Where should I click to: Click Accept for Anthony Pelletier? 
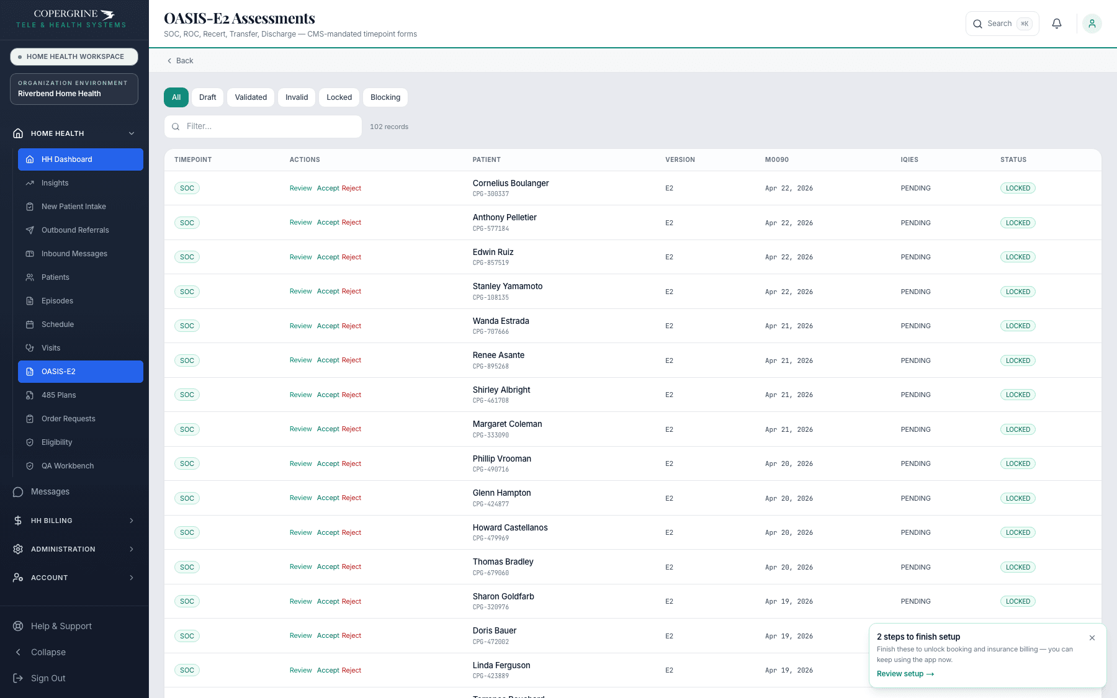click(328, 222)
